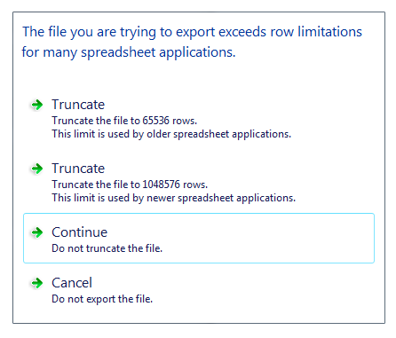Select Truncate title for older spreadsheet applications
This screenshot has width=396, height=338.
click(x=78, y=105)
